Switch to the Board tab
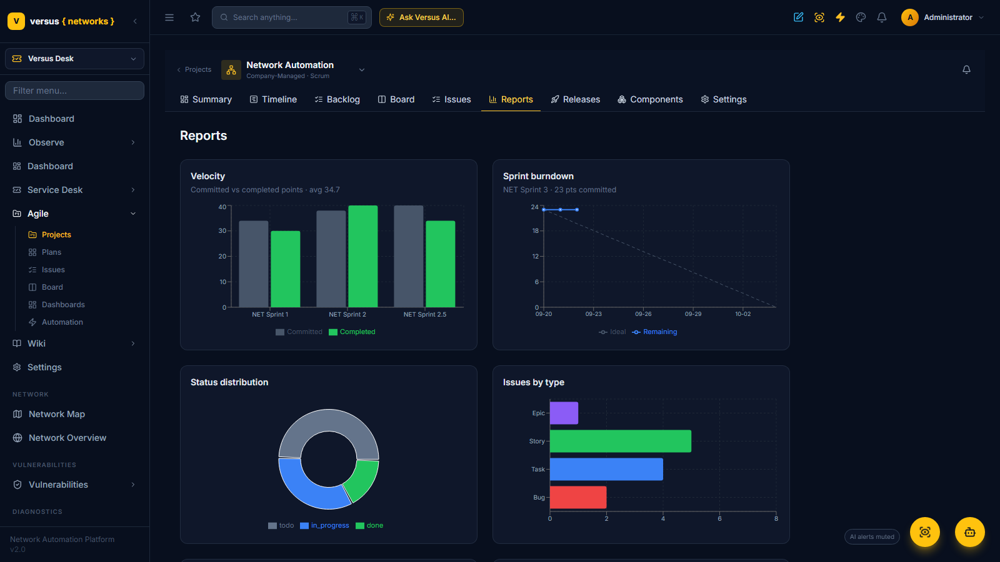 (396, 99)
